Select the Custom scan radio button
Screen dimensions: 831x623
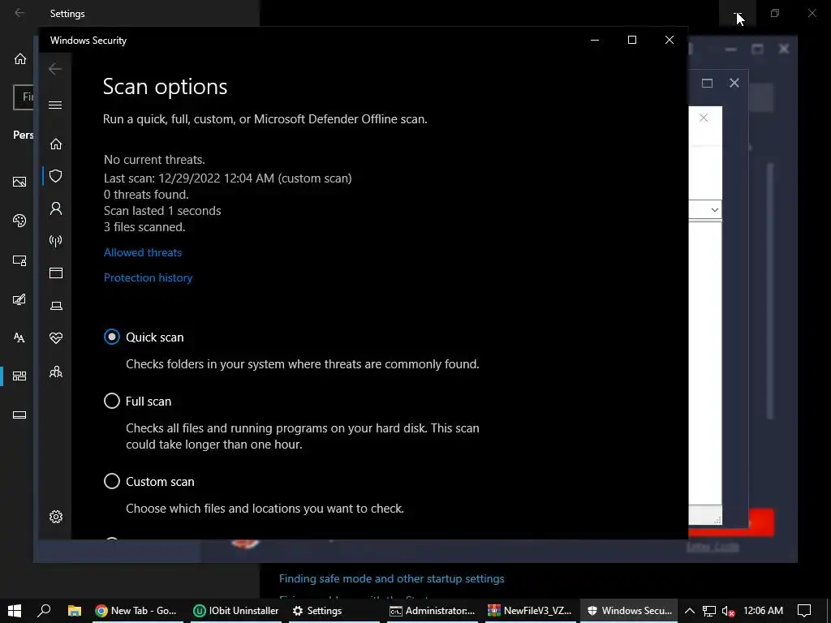point(112,481)
